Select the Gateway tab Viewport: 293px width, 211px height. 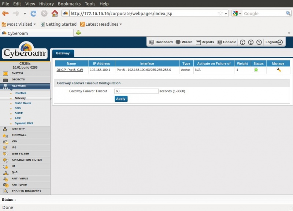(63, 53)
